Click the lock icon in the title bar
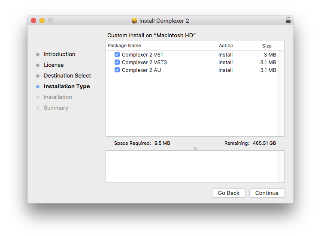 [288, 21]
